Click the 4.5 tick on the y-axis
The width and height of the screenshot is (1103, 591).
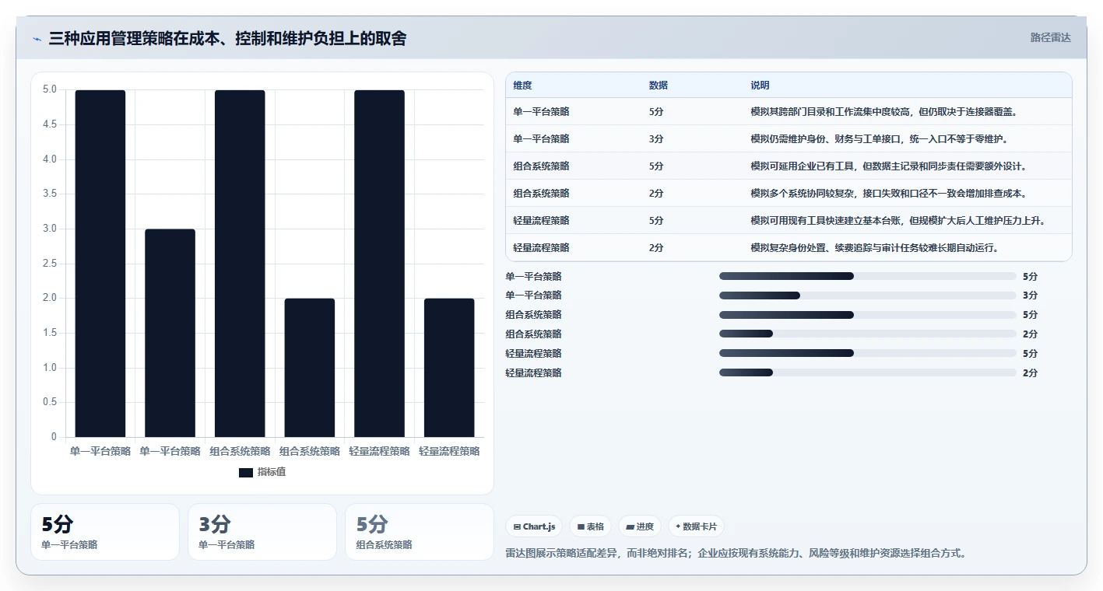[50, 124]
